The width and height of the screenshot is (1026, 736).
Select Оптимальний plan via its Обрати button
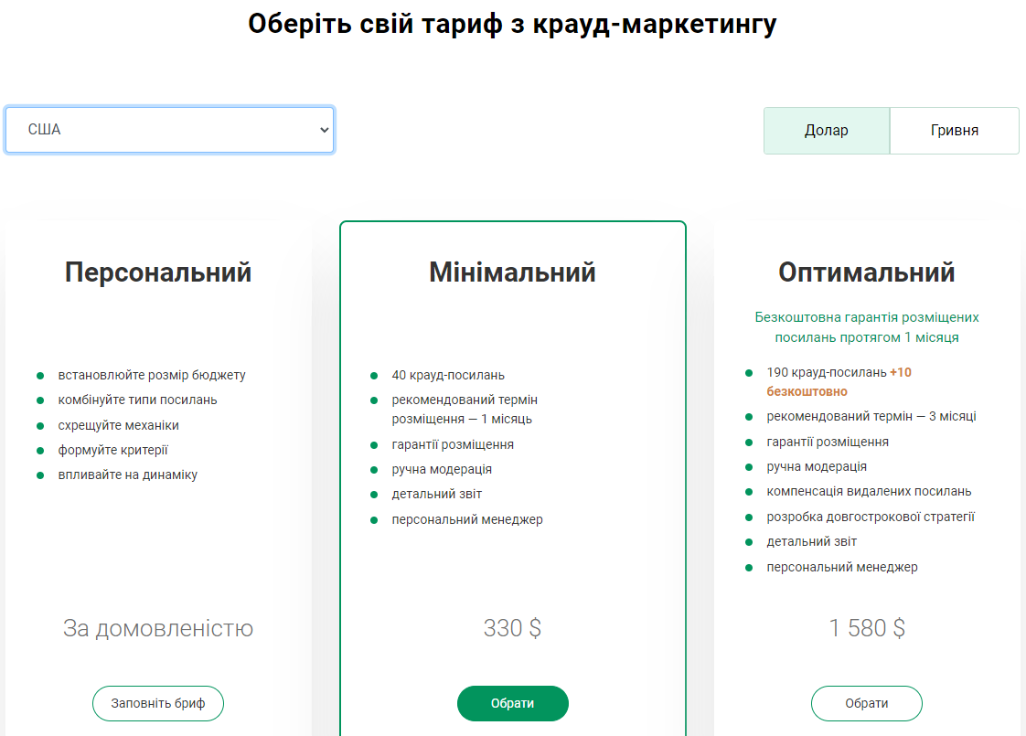click(866, 703)
